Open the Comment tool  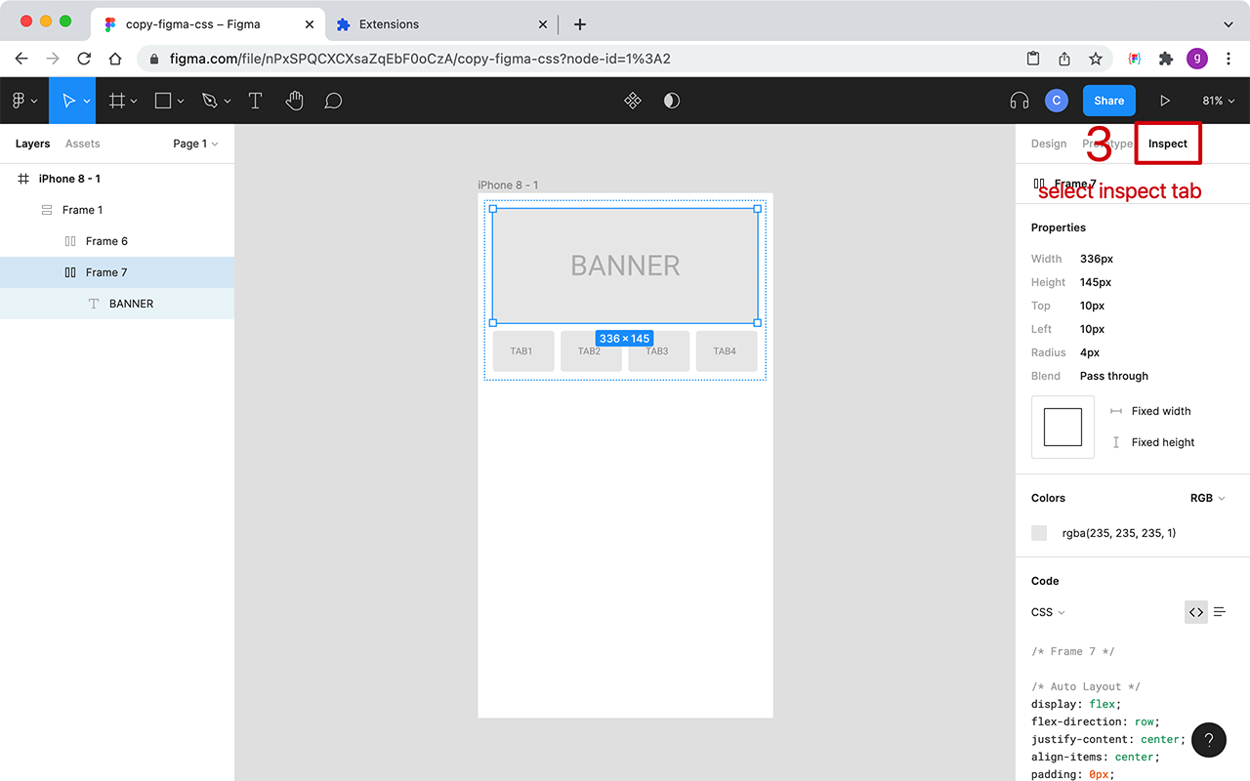tap(333, 100)
